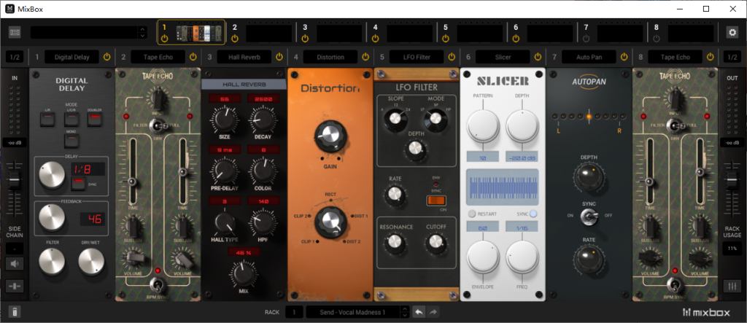Click the Digital Delay FILTER knob
Image resolution: width=747 pixels, height=323 pixels.
click(52, 261)
